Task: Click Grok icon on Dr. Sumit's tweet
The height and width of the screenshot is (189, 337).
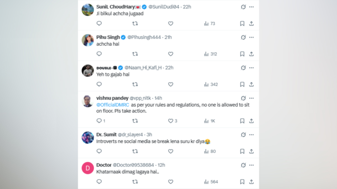Action: point(243,135)
